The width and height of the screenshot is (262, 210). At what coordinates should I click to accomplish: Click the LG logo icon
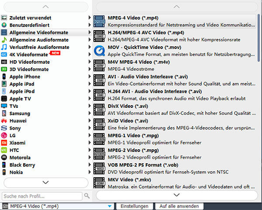click(x=4, y=135)
